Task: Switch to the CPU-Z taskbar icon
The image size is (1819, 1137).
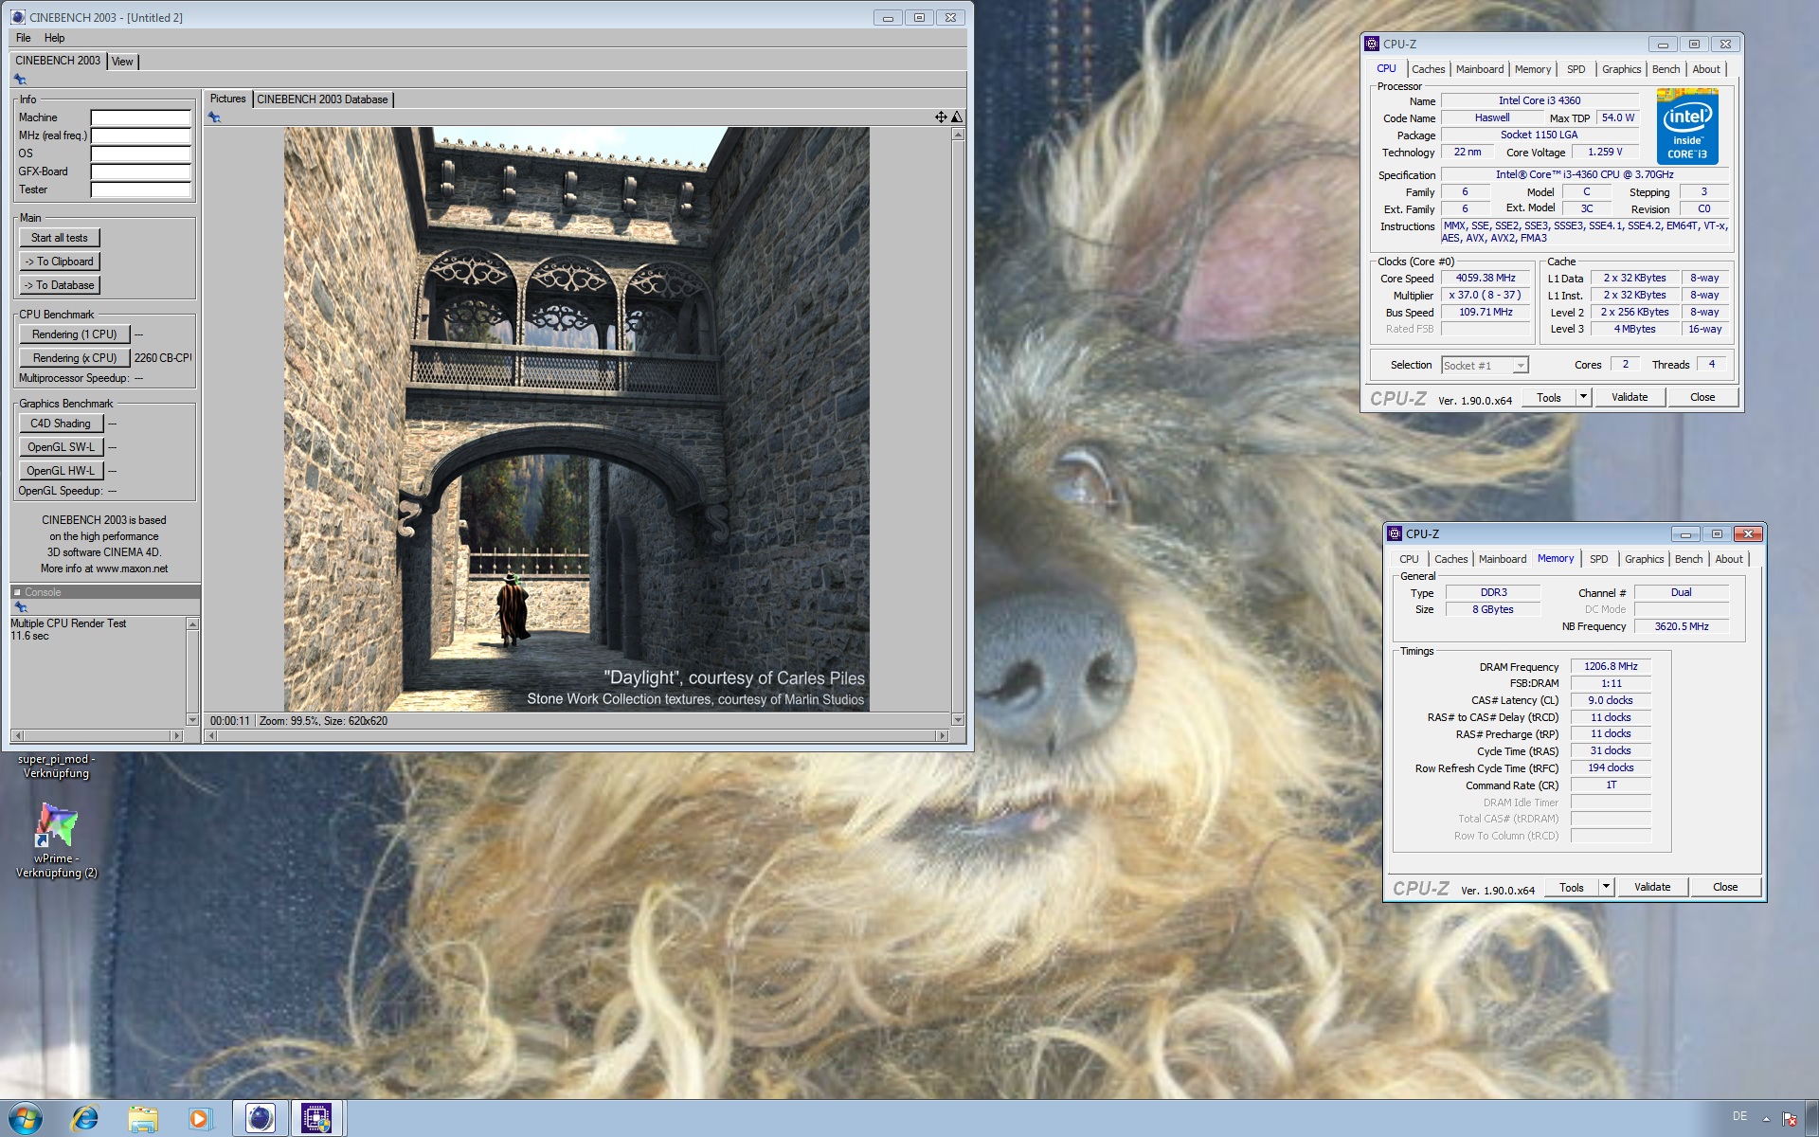Action: (x=316, y=1119)
